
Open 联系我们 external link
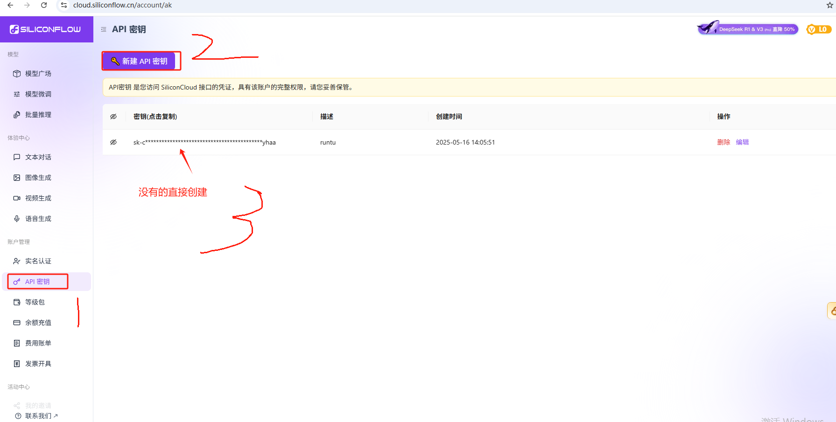[x=41, y=416]
